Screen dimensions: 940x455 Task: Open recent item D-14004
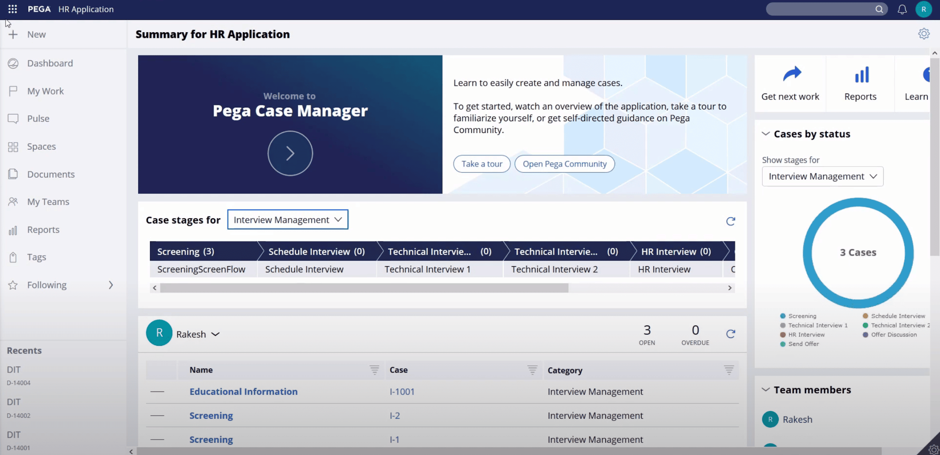pos(19,376)
